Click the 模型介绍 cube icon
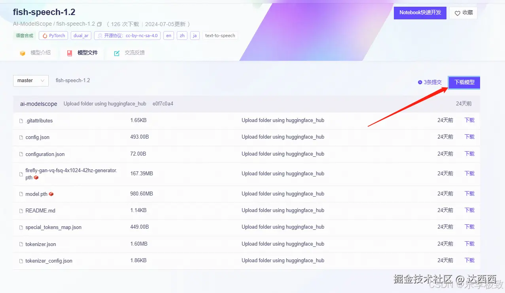505x293 pixels. 23,53
